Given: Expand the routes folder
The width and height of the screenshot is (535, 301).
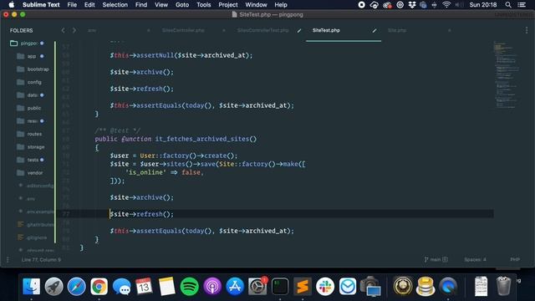Looking at the screenshot, I should [30, 134].
